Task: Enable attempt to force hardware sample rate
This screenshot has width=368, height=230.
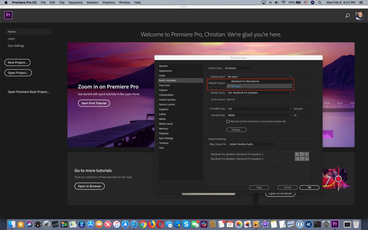Action: point(228,121)
